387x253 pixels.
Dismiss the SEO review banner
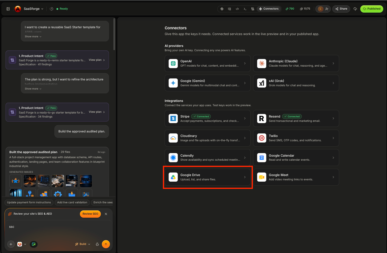pyautogui.click(x=106, y=214)
